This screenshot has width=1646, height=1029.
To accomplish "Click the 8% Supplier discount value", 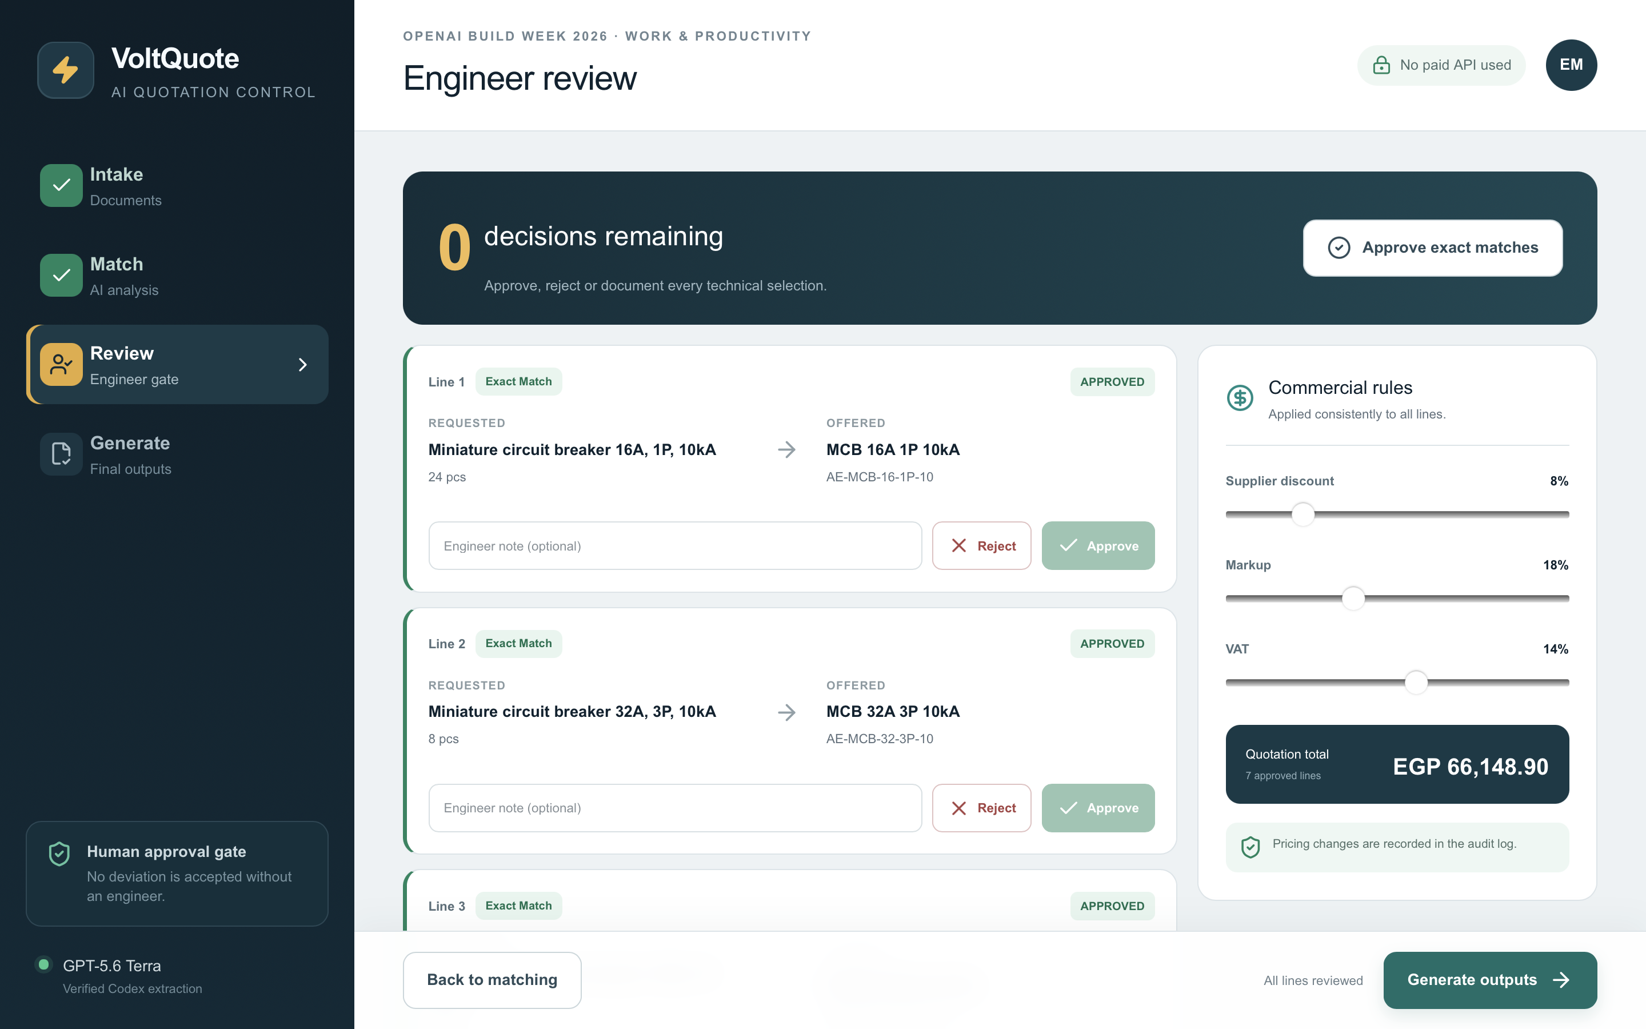I will (x=1559, y=481).
